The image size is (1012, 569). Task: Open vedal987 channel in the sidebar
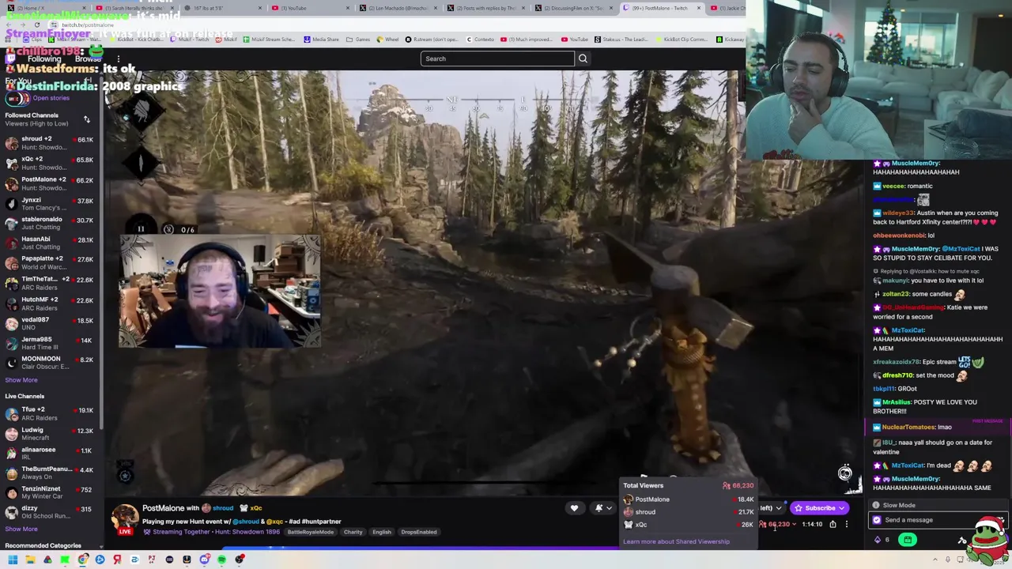pos(51,323)
